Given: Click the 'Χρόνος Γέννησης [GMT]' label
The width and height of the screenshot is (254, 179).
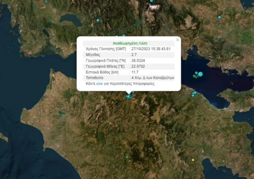Looking at the screenshot, I should (106, 49).
